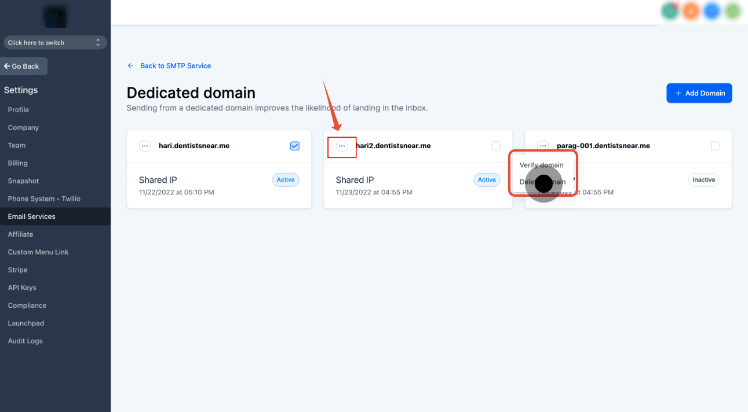The height and width of the screenshot is (412, 748).
Task: Click the parag-001.dentistsnear.me domain name
Action: tap(603, 146)
